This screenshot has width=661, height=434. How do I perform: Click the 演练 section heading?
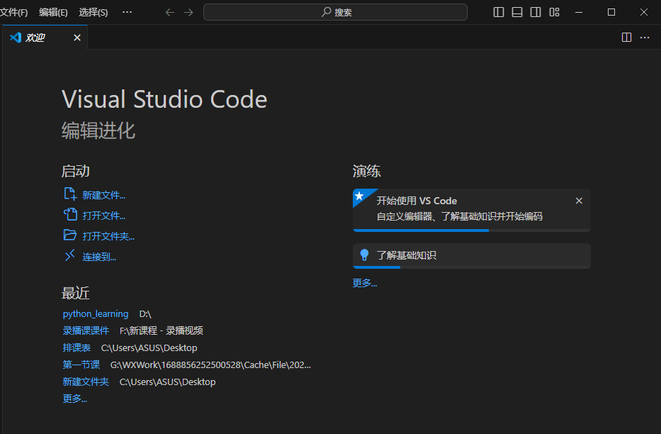point(366,171)
